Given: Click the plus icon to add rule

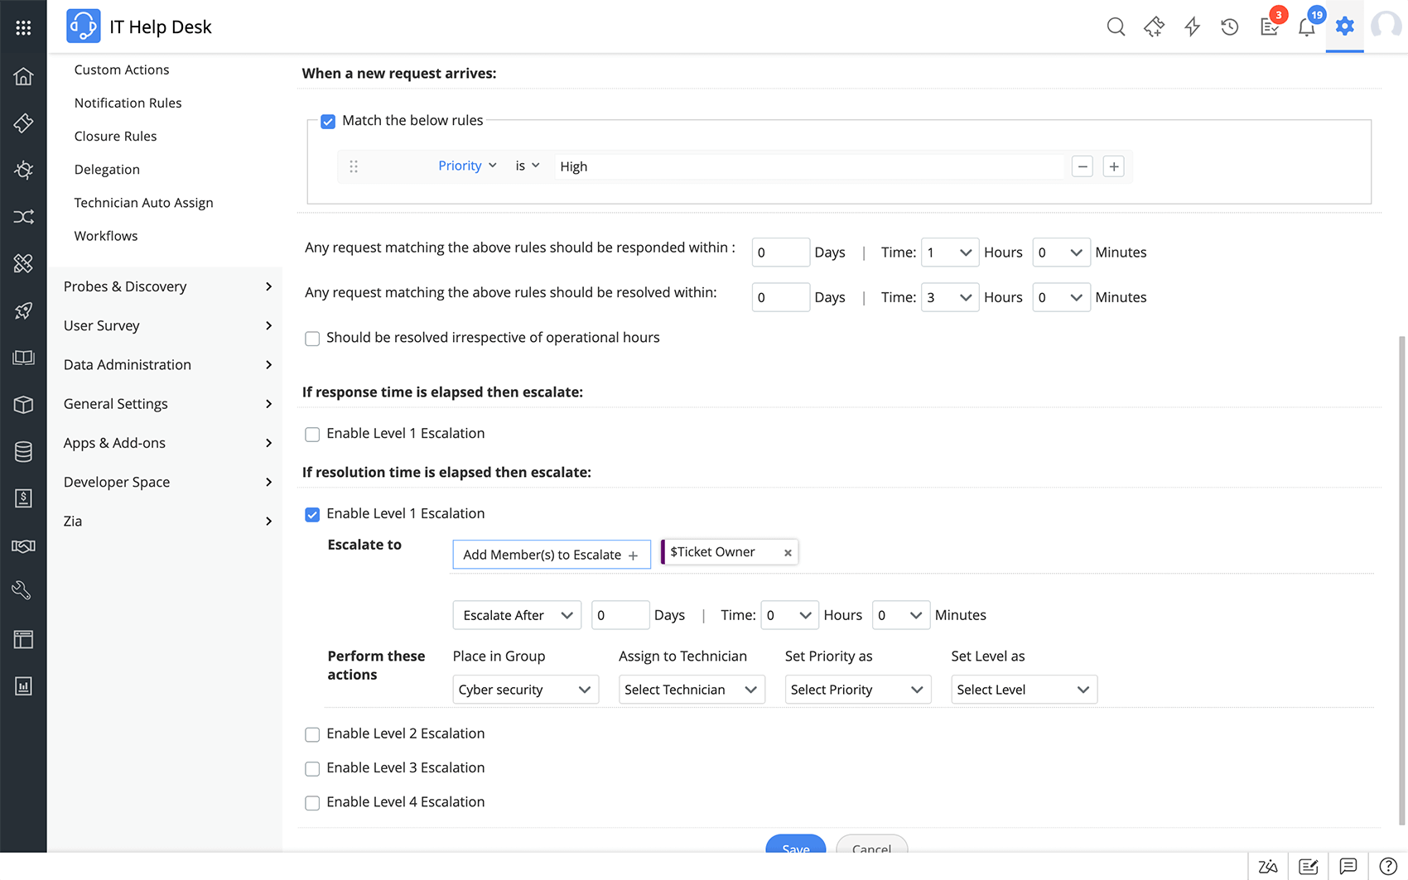Looking at the screenshot, I should 1114,166.
